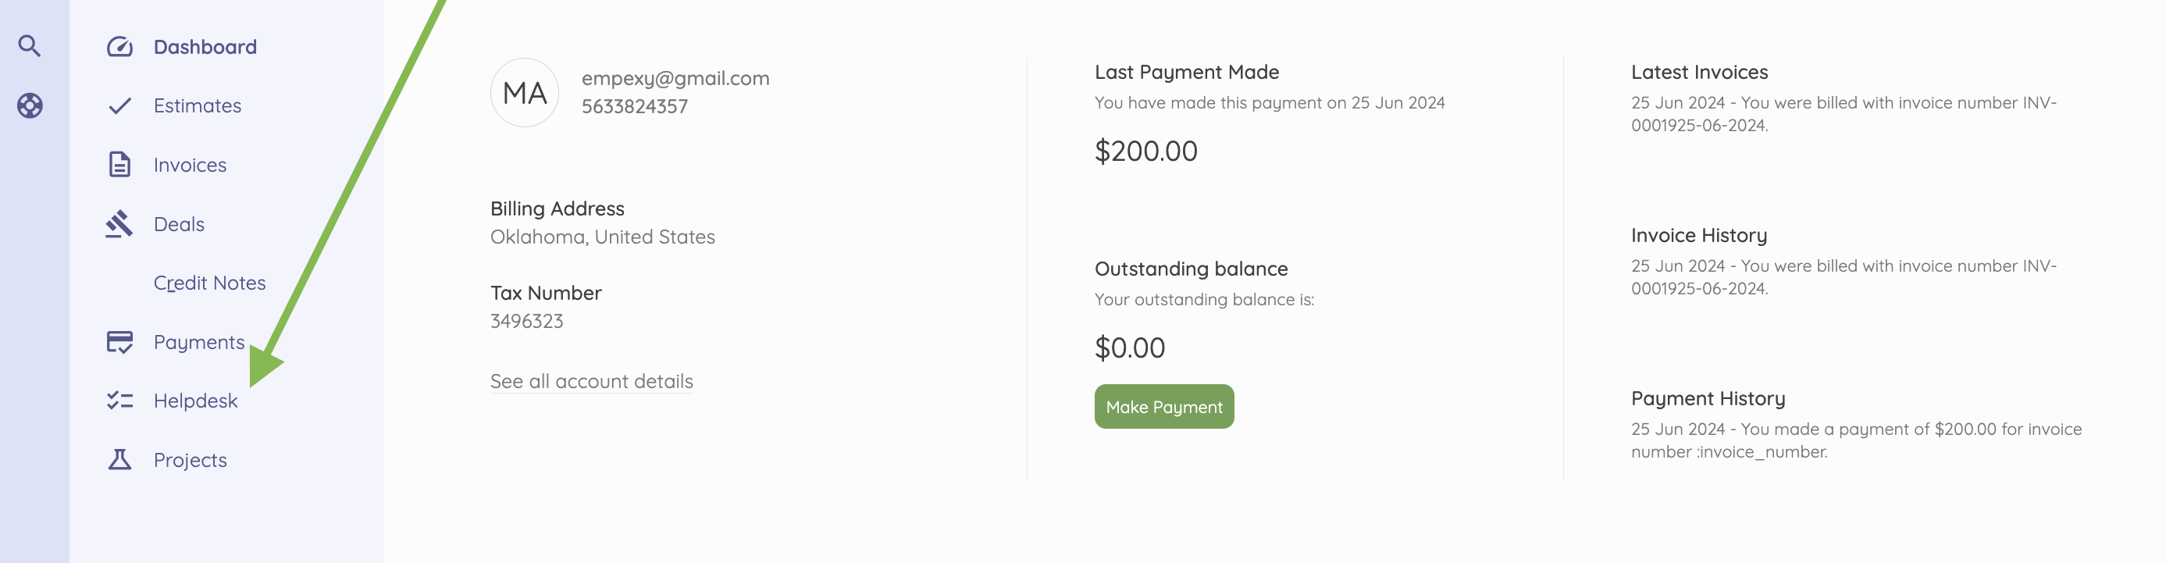Image resolution: width=2166 pixels, height=563 pixels.
Task: Open See all account details link
Action: pyautogui.click(x=591, y=382)
